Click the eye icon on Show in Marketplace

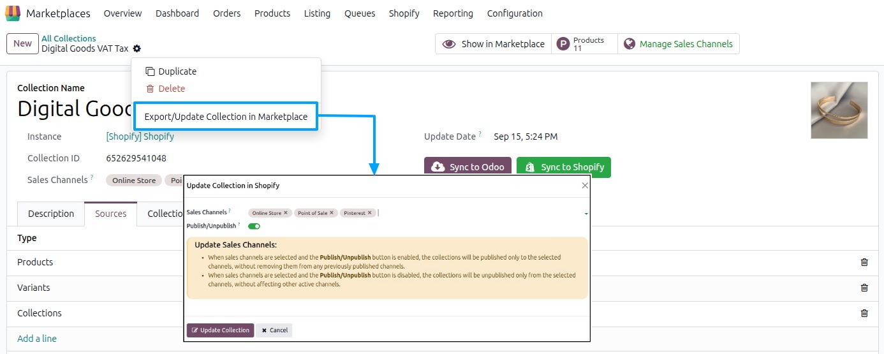click(x=449, y=44)
